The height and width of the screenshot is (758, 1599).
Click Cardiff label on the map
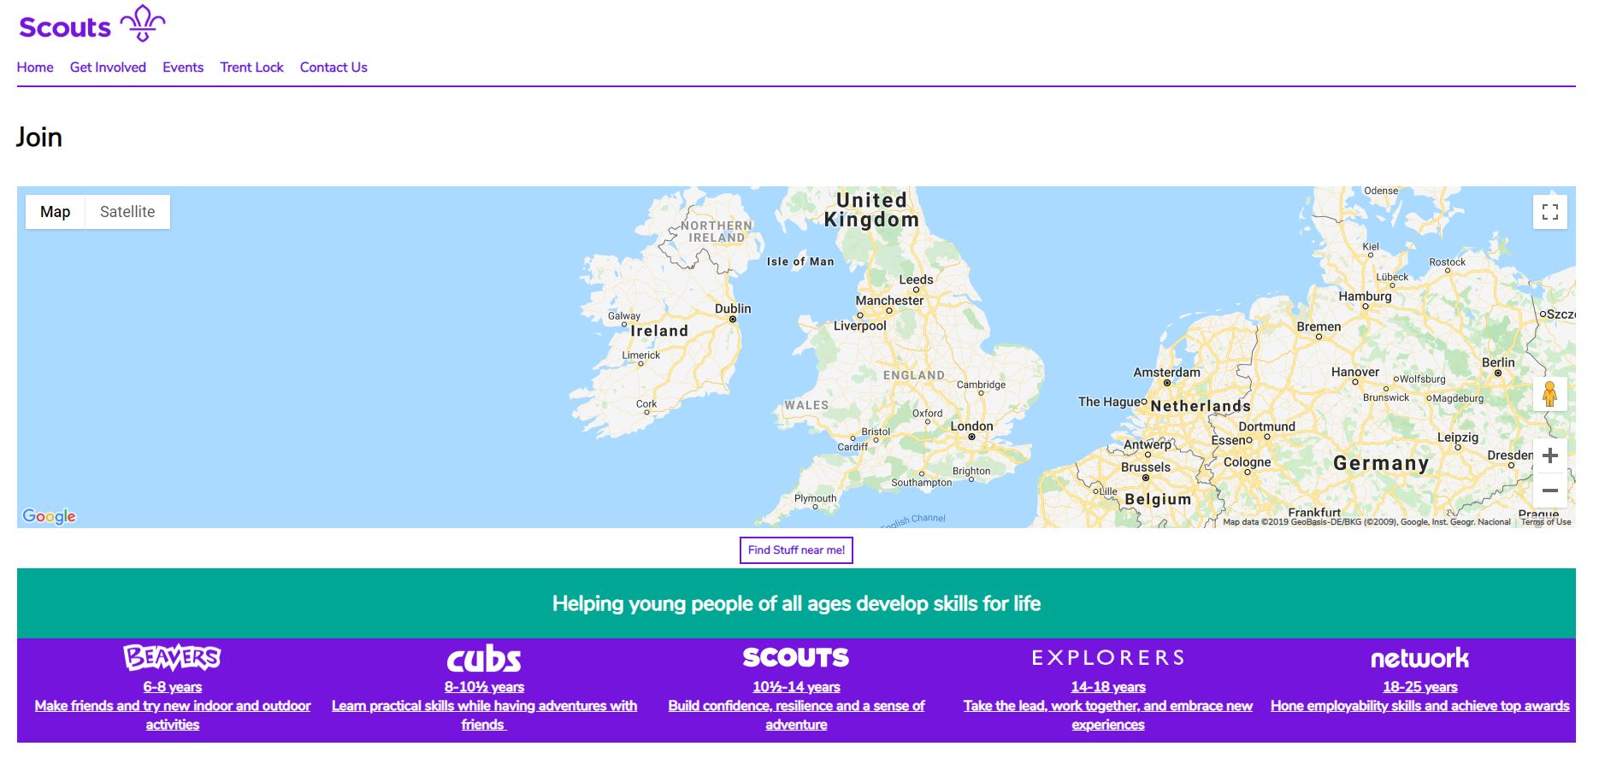pyautogui.click(x=853, y=447)
